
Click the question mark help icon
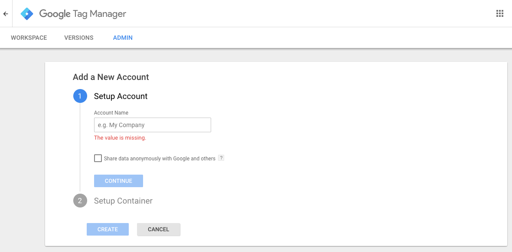221,158
